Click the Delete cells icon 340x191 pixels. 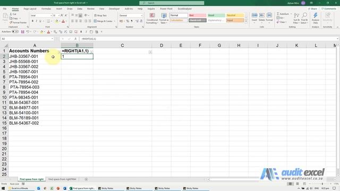coord(262,15)
